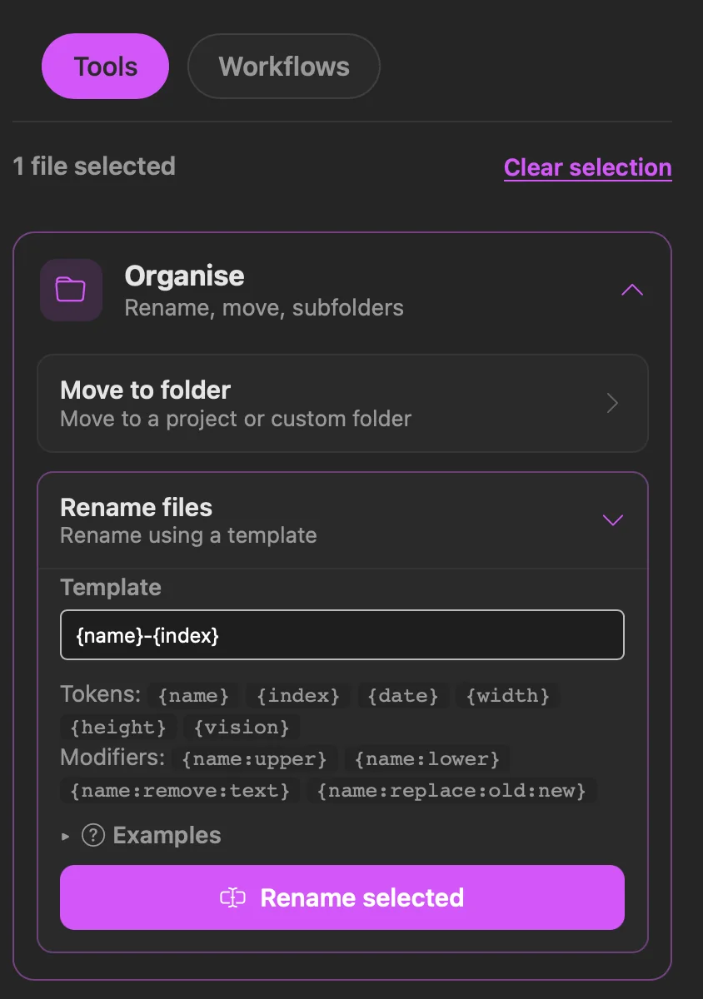
Task: Insert the {date} token
Action: (404, 696)
